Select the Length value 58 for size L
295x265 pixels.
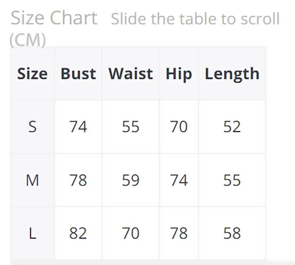coord(232,233)
